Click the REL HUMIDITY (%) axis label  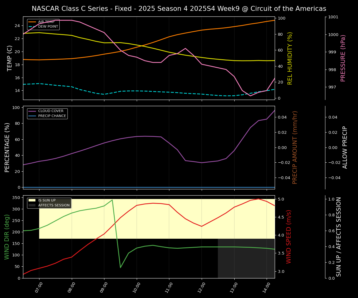pyautogui.click(x=290, y=58)
